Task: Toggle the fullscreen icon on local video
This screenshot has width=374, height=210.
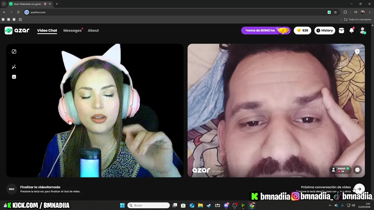Action: pyautogui.click(x=14, y=52)
